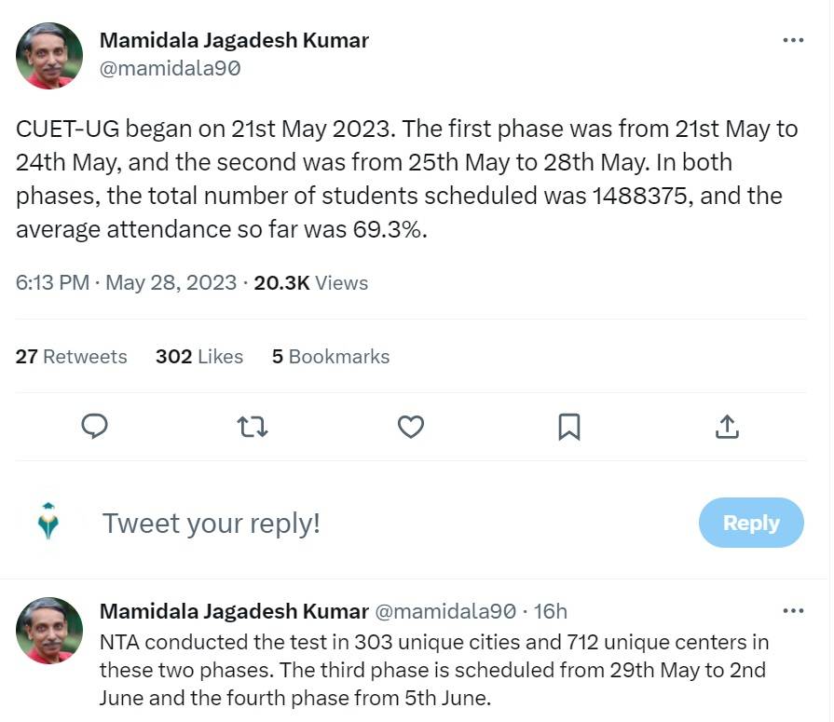834x722 pixels.
Task: View the 27 Retweets list
Action: click(x=72, y=357)
